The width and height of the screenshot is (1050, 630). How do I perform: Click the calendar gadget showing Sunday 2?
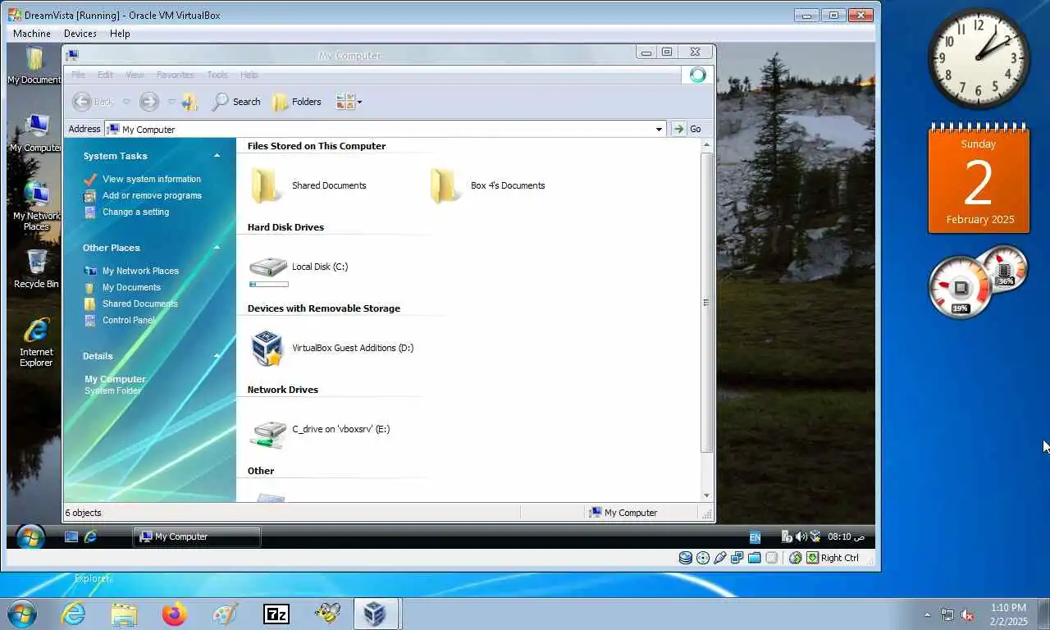click(x=979, y=180)
